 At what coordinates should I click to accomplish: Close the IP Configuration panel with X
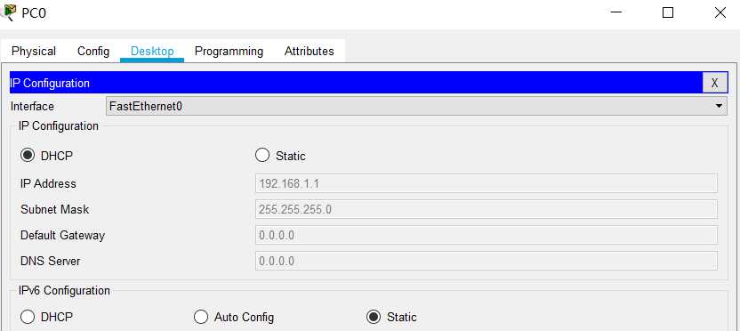coord(714,83)
